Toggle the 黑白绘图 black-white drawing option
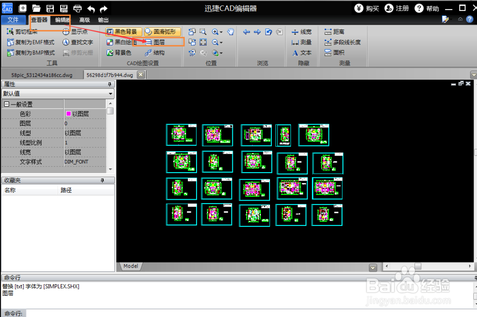Image resolution: width=477 pixels, height=317 pixels. [x=121, y=42]
